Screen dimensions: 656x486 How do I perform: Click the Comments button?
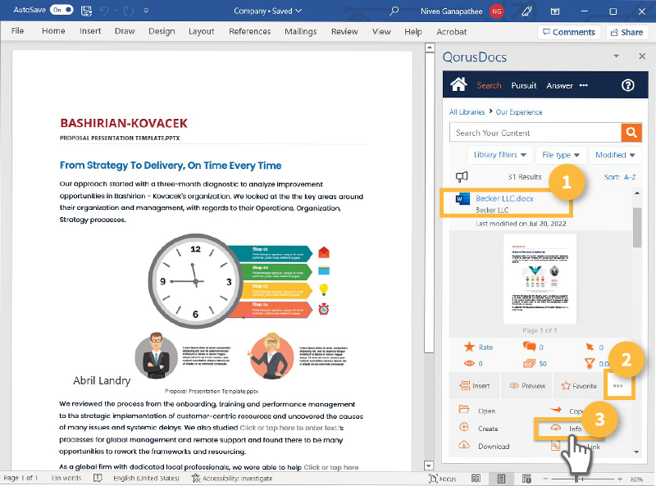click(569, 32)
